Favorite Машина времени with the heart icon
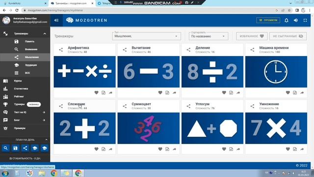Screen dimensions: 314x177 288,92
